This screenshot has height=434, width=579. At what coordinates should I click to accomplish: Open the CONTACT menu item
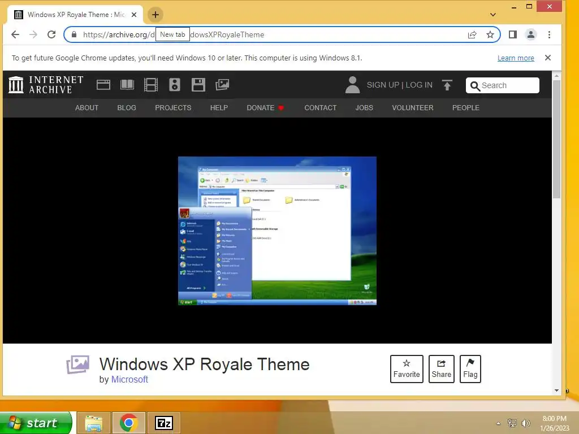coord(321,108)
